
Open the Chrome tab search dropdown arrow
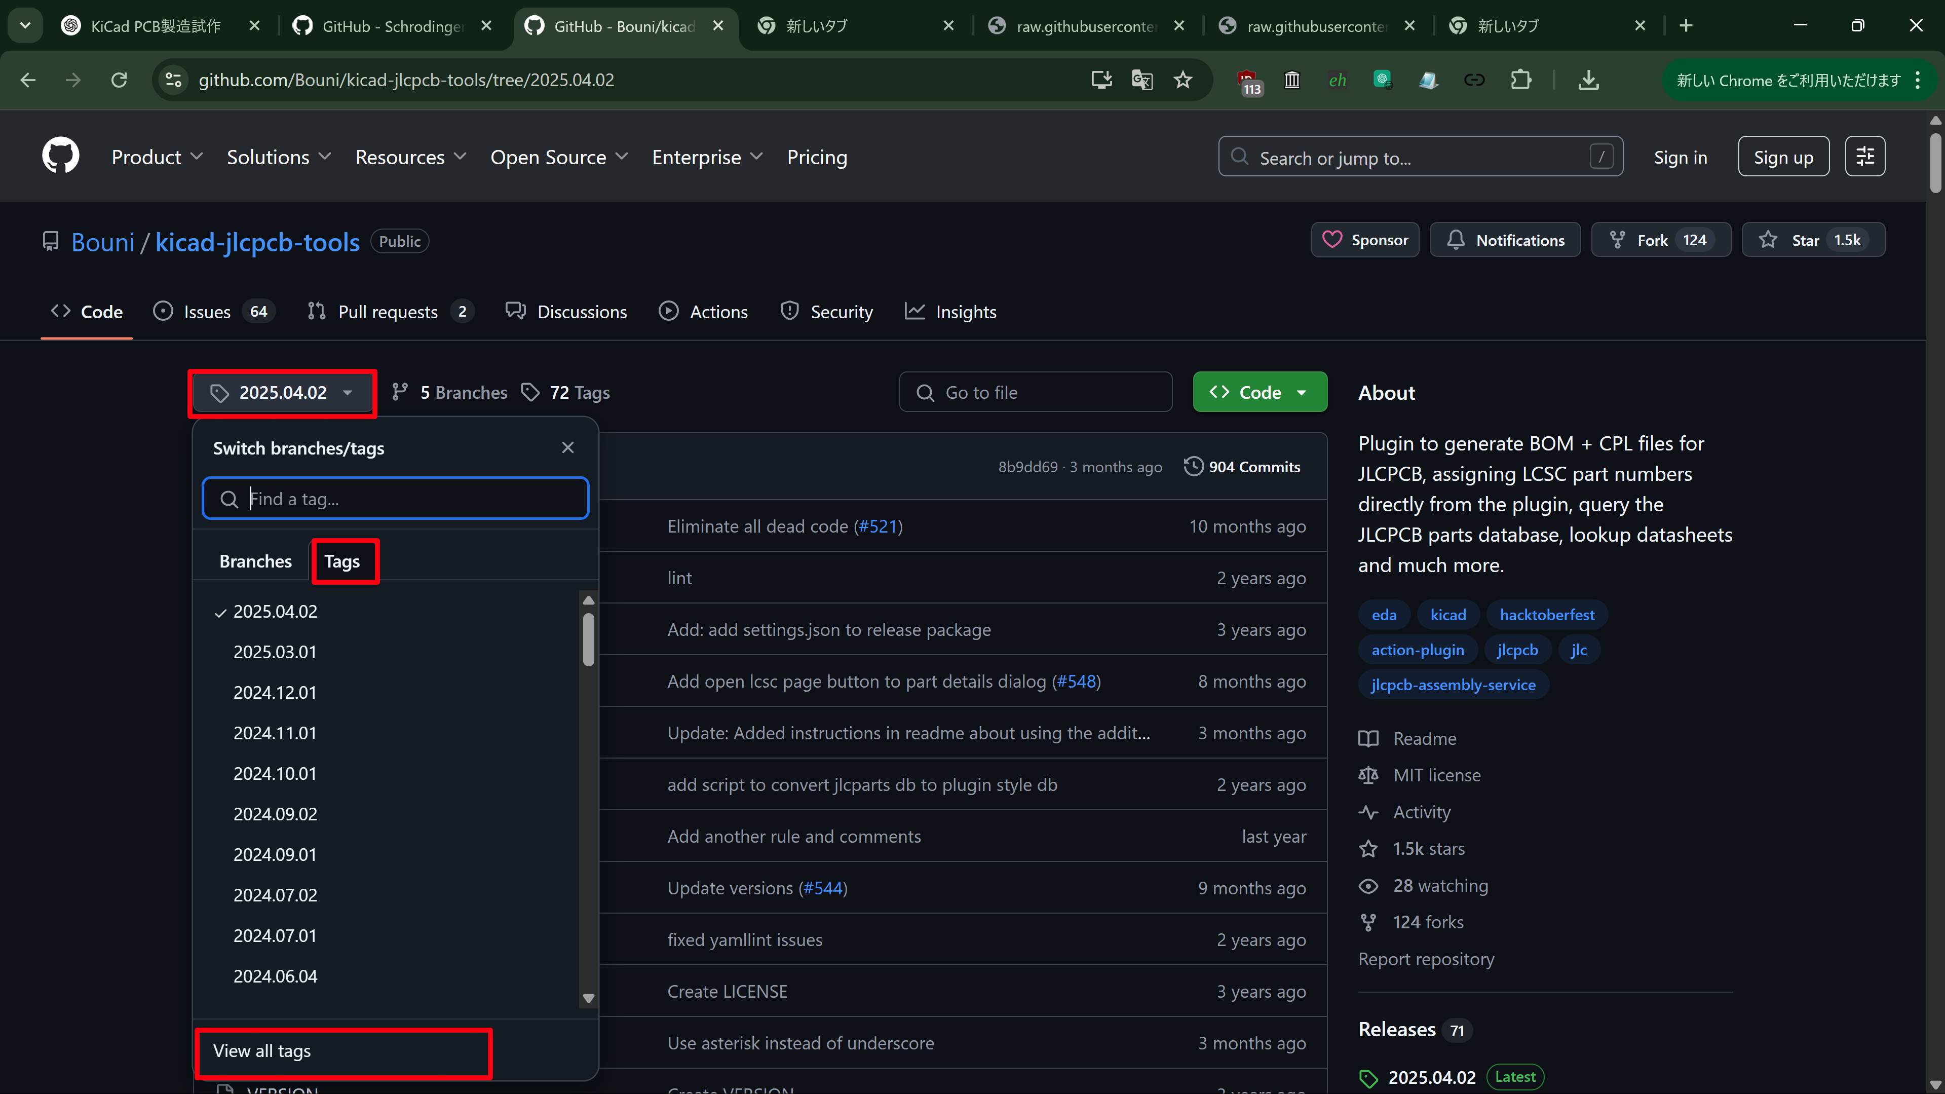click(x=25, y=26)
